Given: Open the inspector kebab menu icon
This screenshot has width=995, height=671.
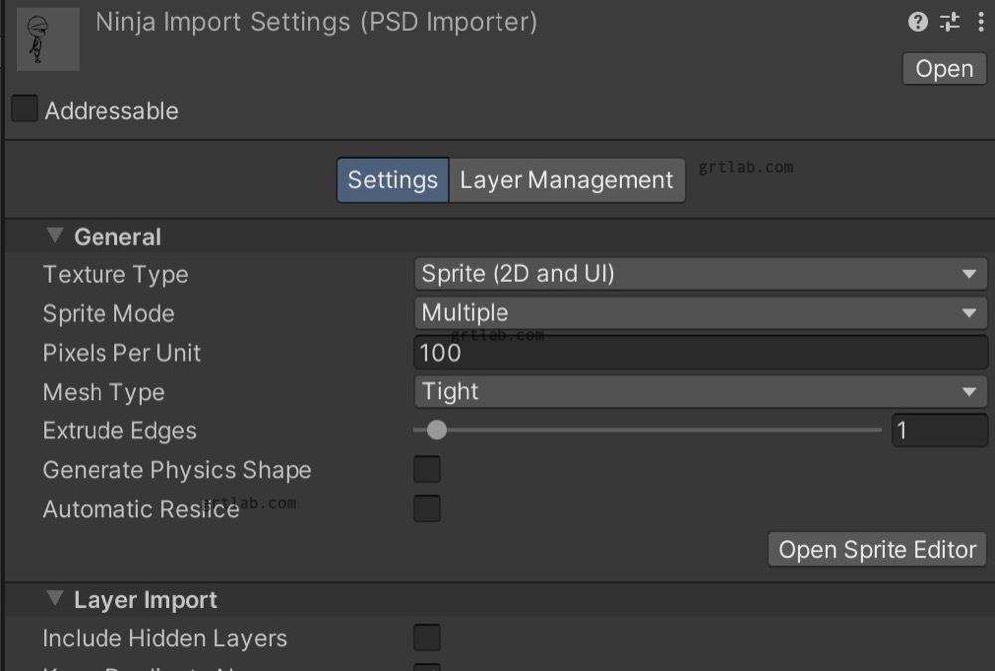Looking at the screenshot, I should tap(981, 22).
